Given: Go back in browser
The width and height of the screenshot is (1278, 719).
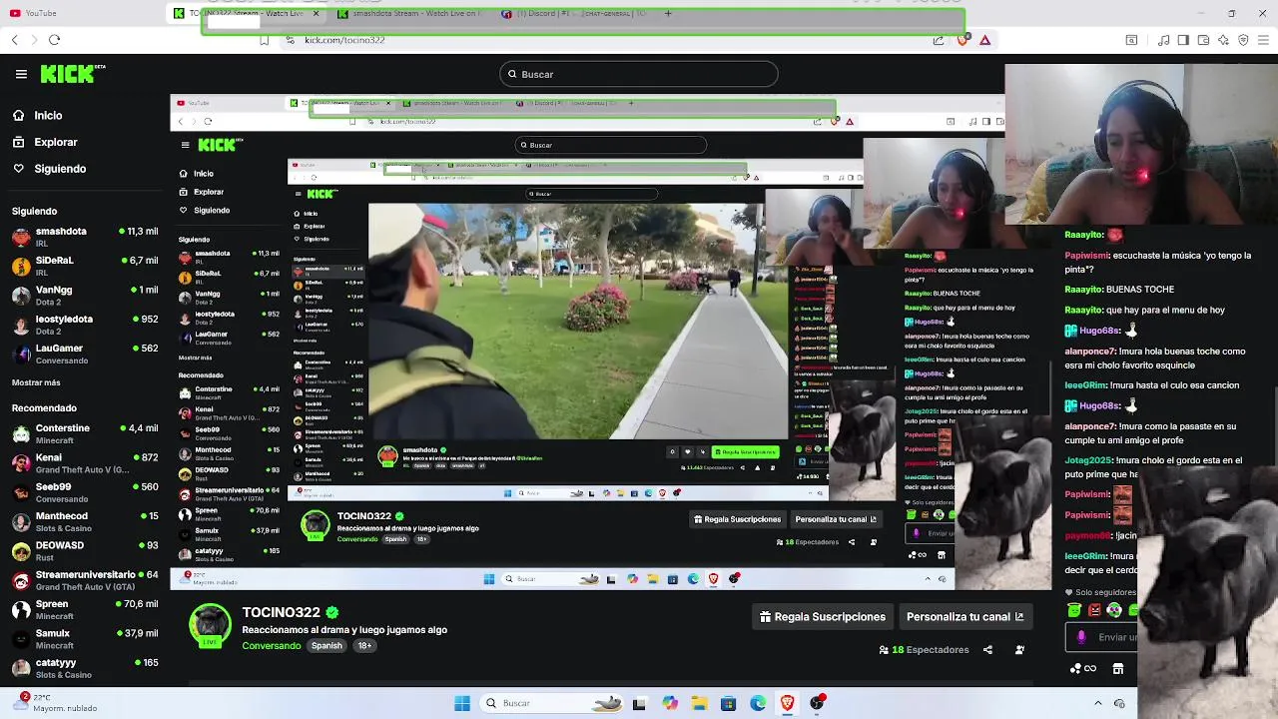Looking at the screenshot, I should coord(14,40).
